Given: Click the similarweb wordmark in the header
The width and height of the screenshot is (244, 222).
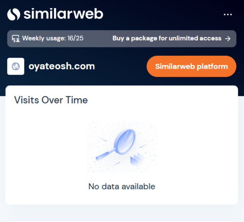Looking at the screenshot, I should pyautogui.click(x=63, y=14).
